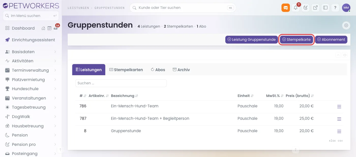Open page settings gear icon

point(346,25)
